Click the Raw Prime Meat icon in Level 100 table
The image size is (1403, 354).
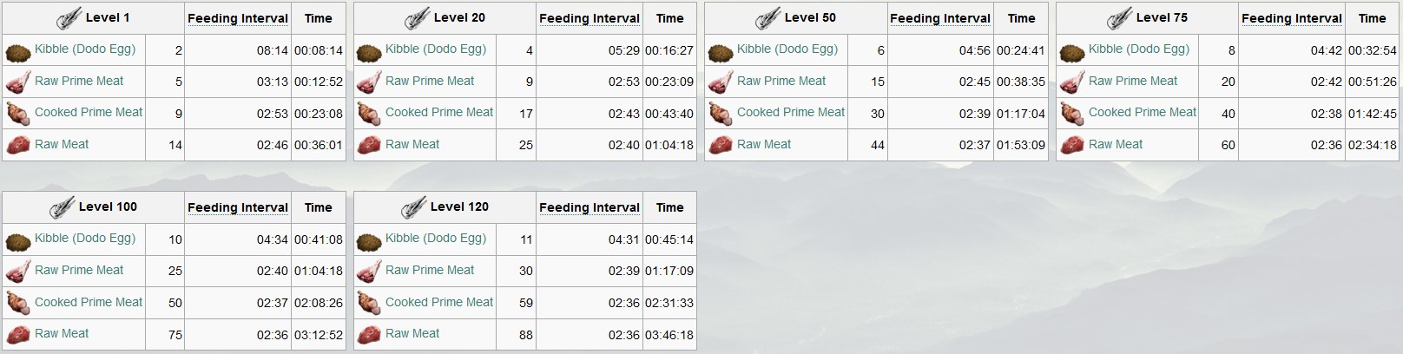pyautogui.click(x=18, y=271)
